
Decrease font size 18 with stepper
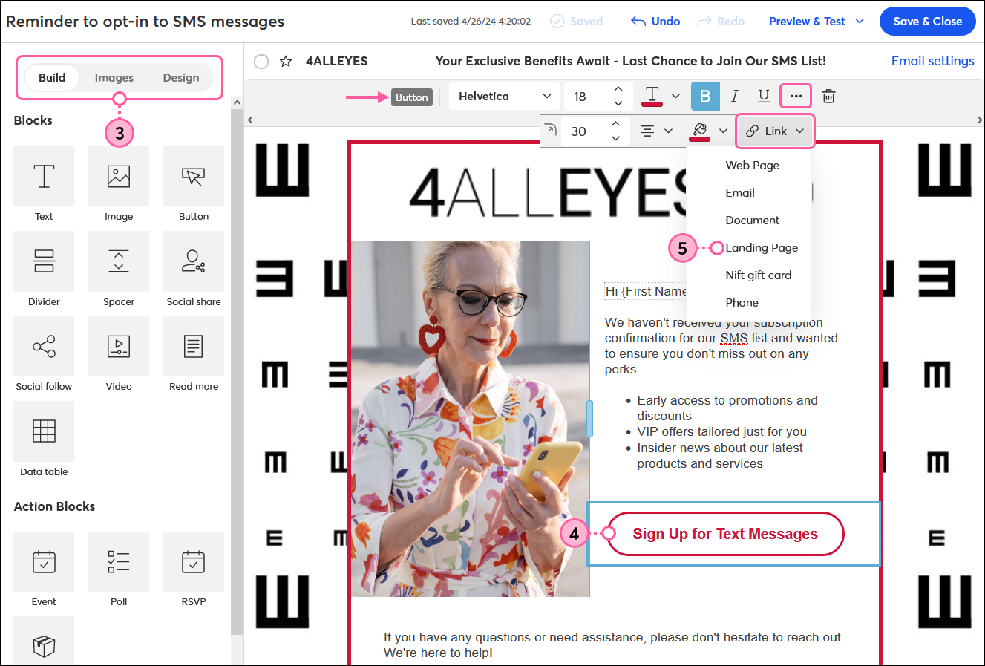point(618,103)
